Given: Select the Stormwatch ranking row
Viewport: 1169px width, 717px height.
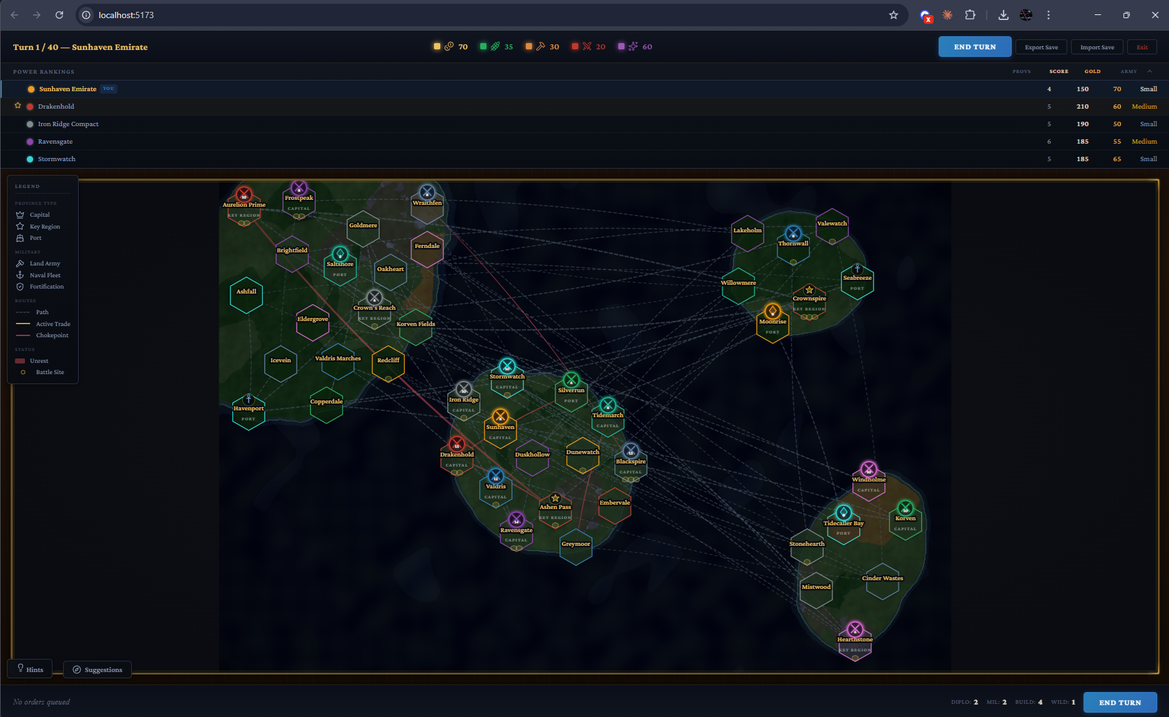Looking at the screenshot, I should point(584,159).
